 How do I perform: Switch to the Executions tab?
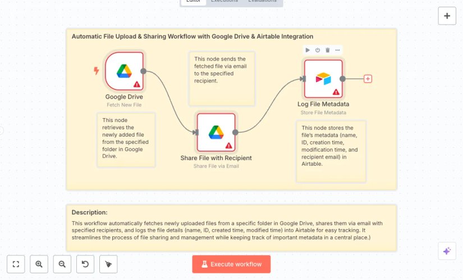coord(224,1)
